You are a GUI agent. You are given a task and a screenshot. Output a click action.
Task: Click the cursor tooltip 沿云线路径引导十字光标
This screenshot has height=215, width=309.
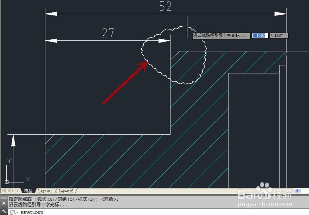point(221,36)
